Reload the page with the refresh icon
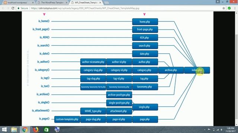Image resolution: width=238 pixels, height=133 pixels. [13, 8]
